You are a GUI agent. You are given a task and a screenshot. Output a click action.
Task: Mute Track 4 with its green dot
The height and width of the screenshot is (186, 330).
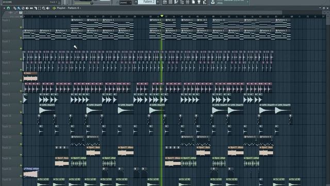coord(21,59)
